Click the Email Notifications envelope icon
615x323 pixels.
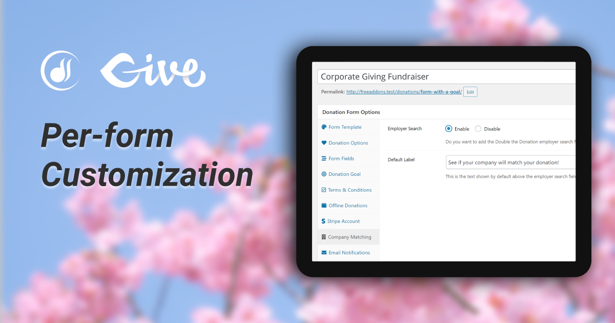[324, 253]
